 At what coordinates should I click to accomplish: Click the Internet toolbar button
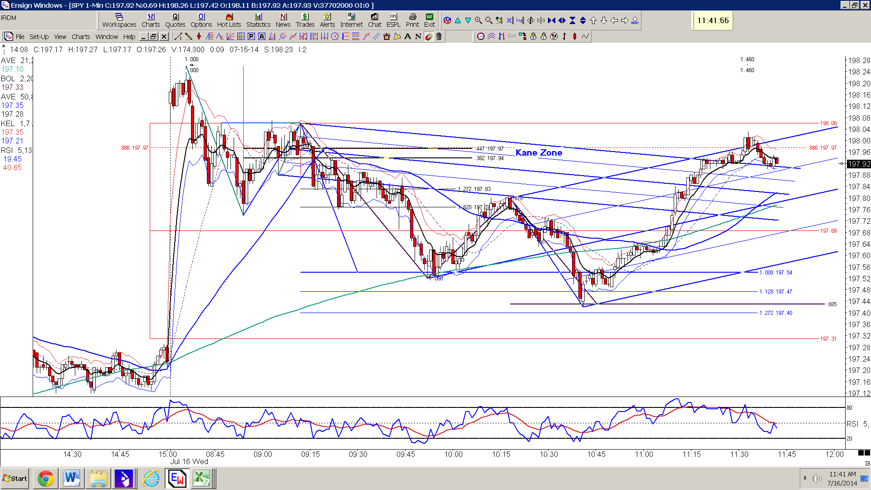tap(352, 20)
